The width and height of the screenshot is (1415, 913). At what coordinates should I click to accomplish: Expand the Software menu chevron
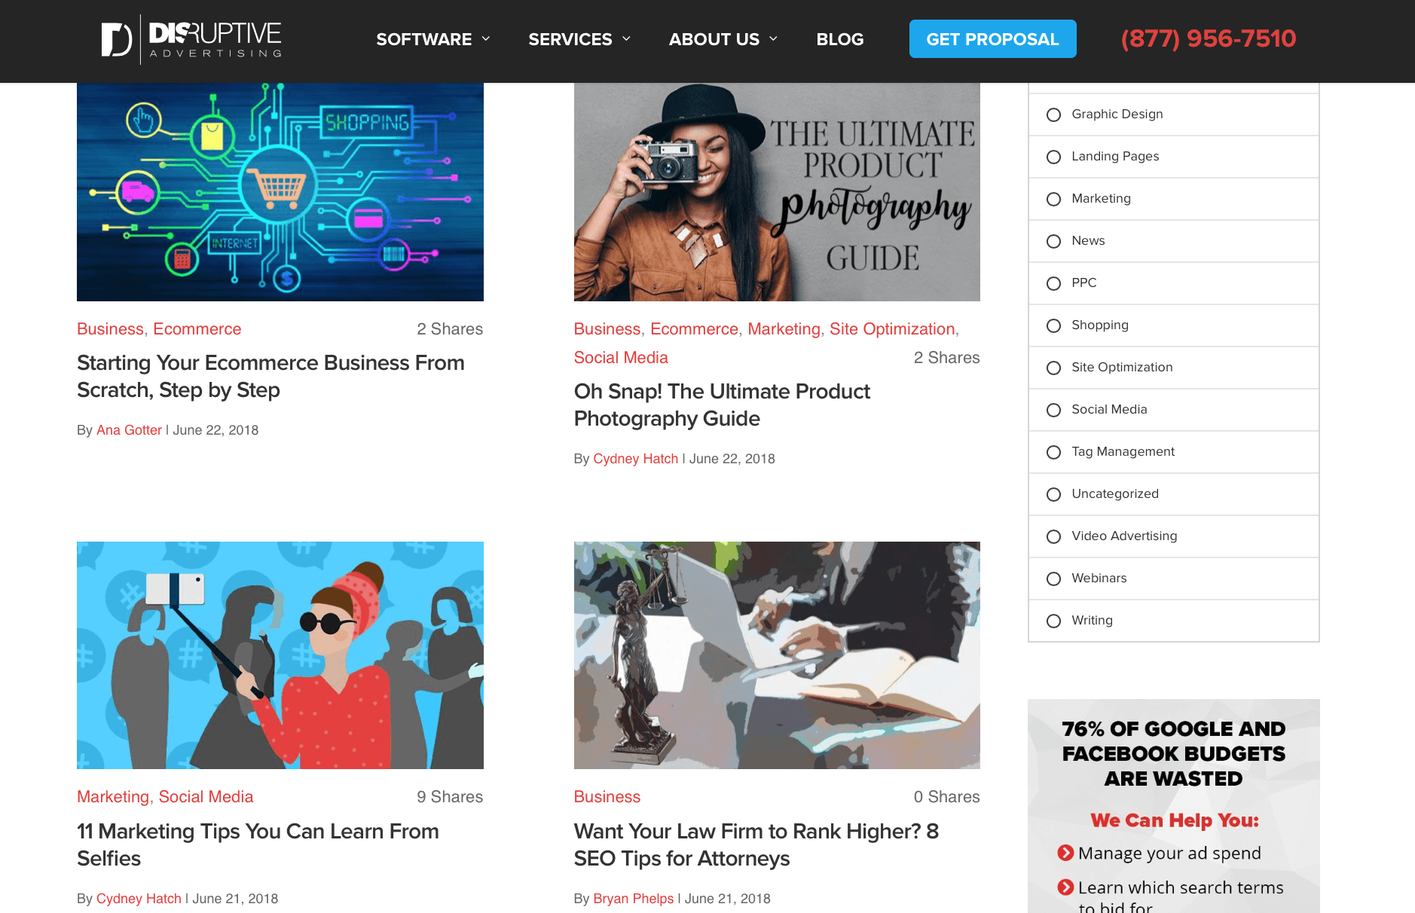point(486,38)
